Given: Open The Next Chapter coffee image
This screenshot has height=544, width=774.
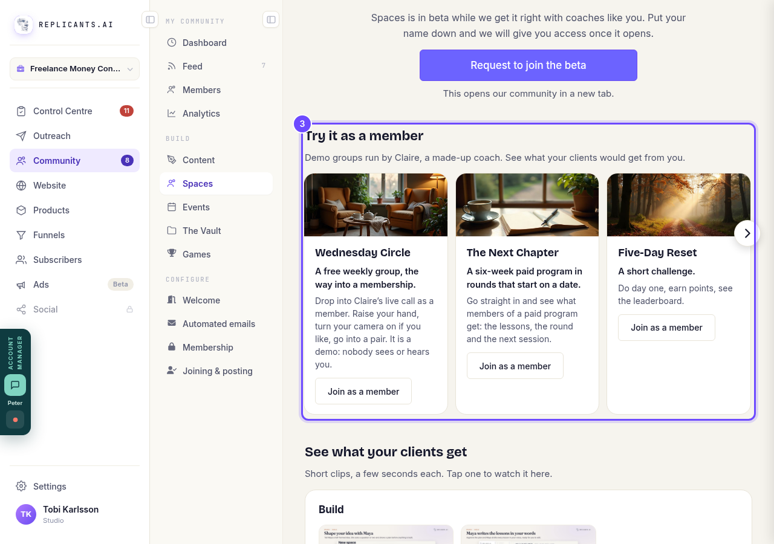Looking at the screenshot, I should click(527, 205).
